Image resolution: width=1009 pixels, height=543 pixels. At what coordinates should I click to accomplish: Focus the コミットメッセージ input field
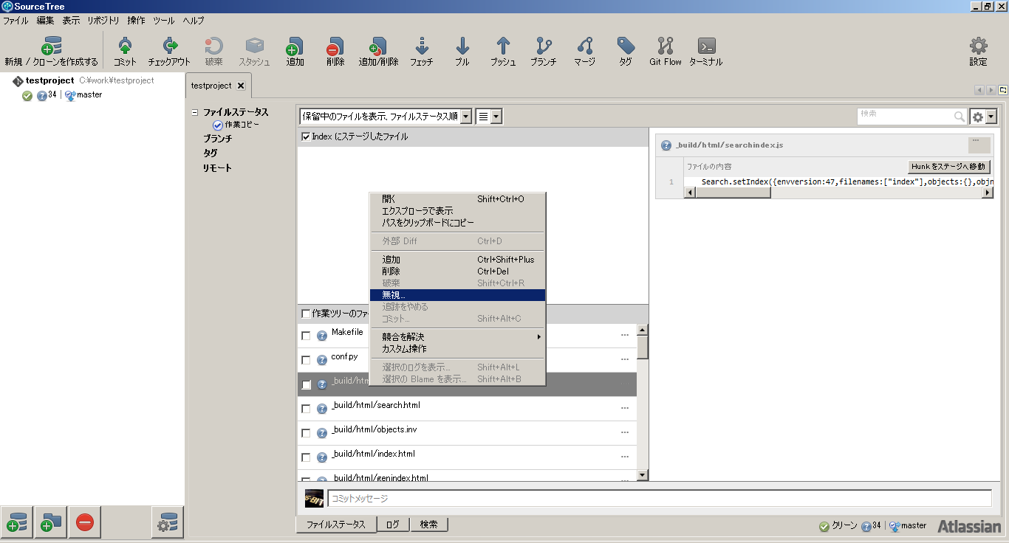pos(659,499)
